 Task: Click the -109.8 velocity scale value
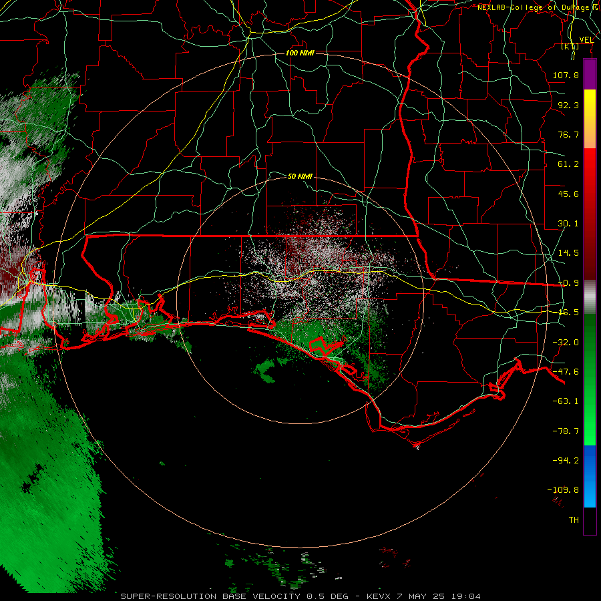[563, 490]
